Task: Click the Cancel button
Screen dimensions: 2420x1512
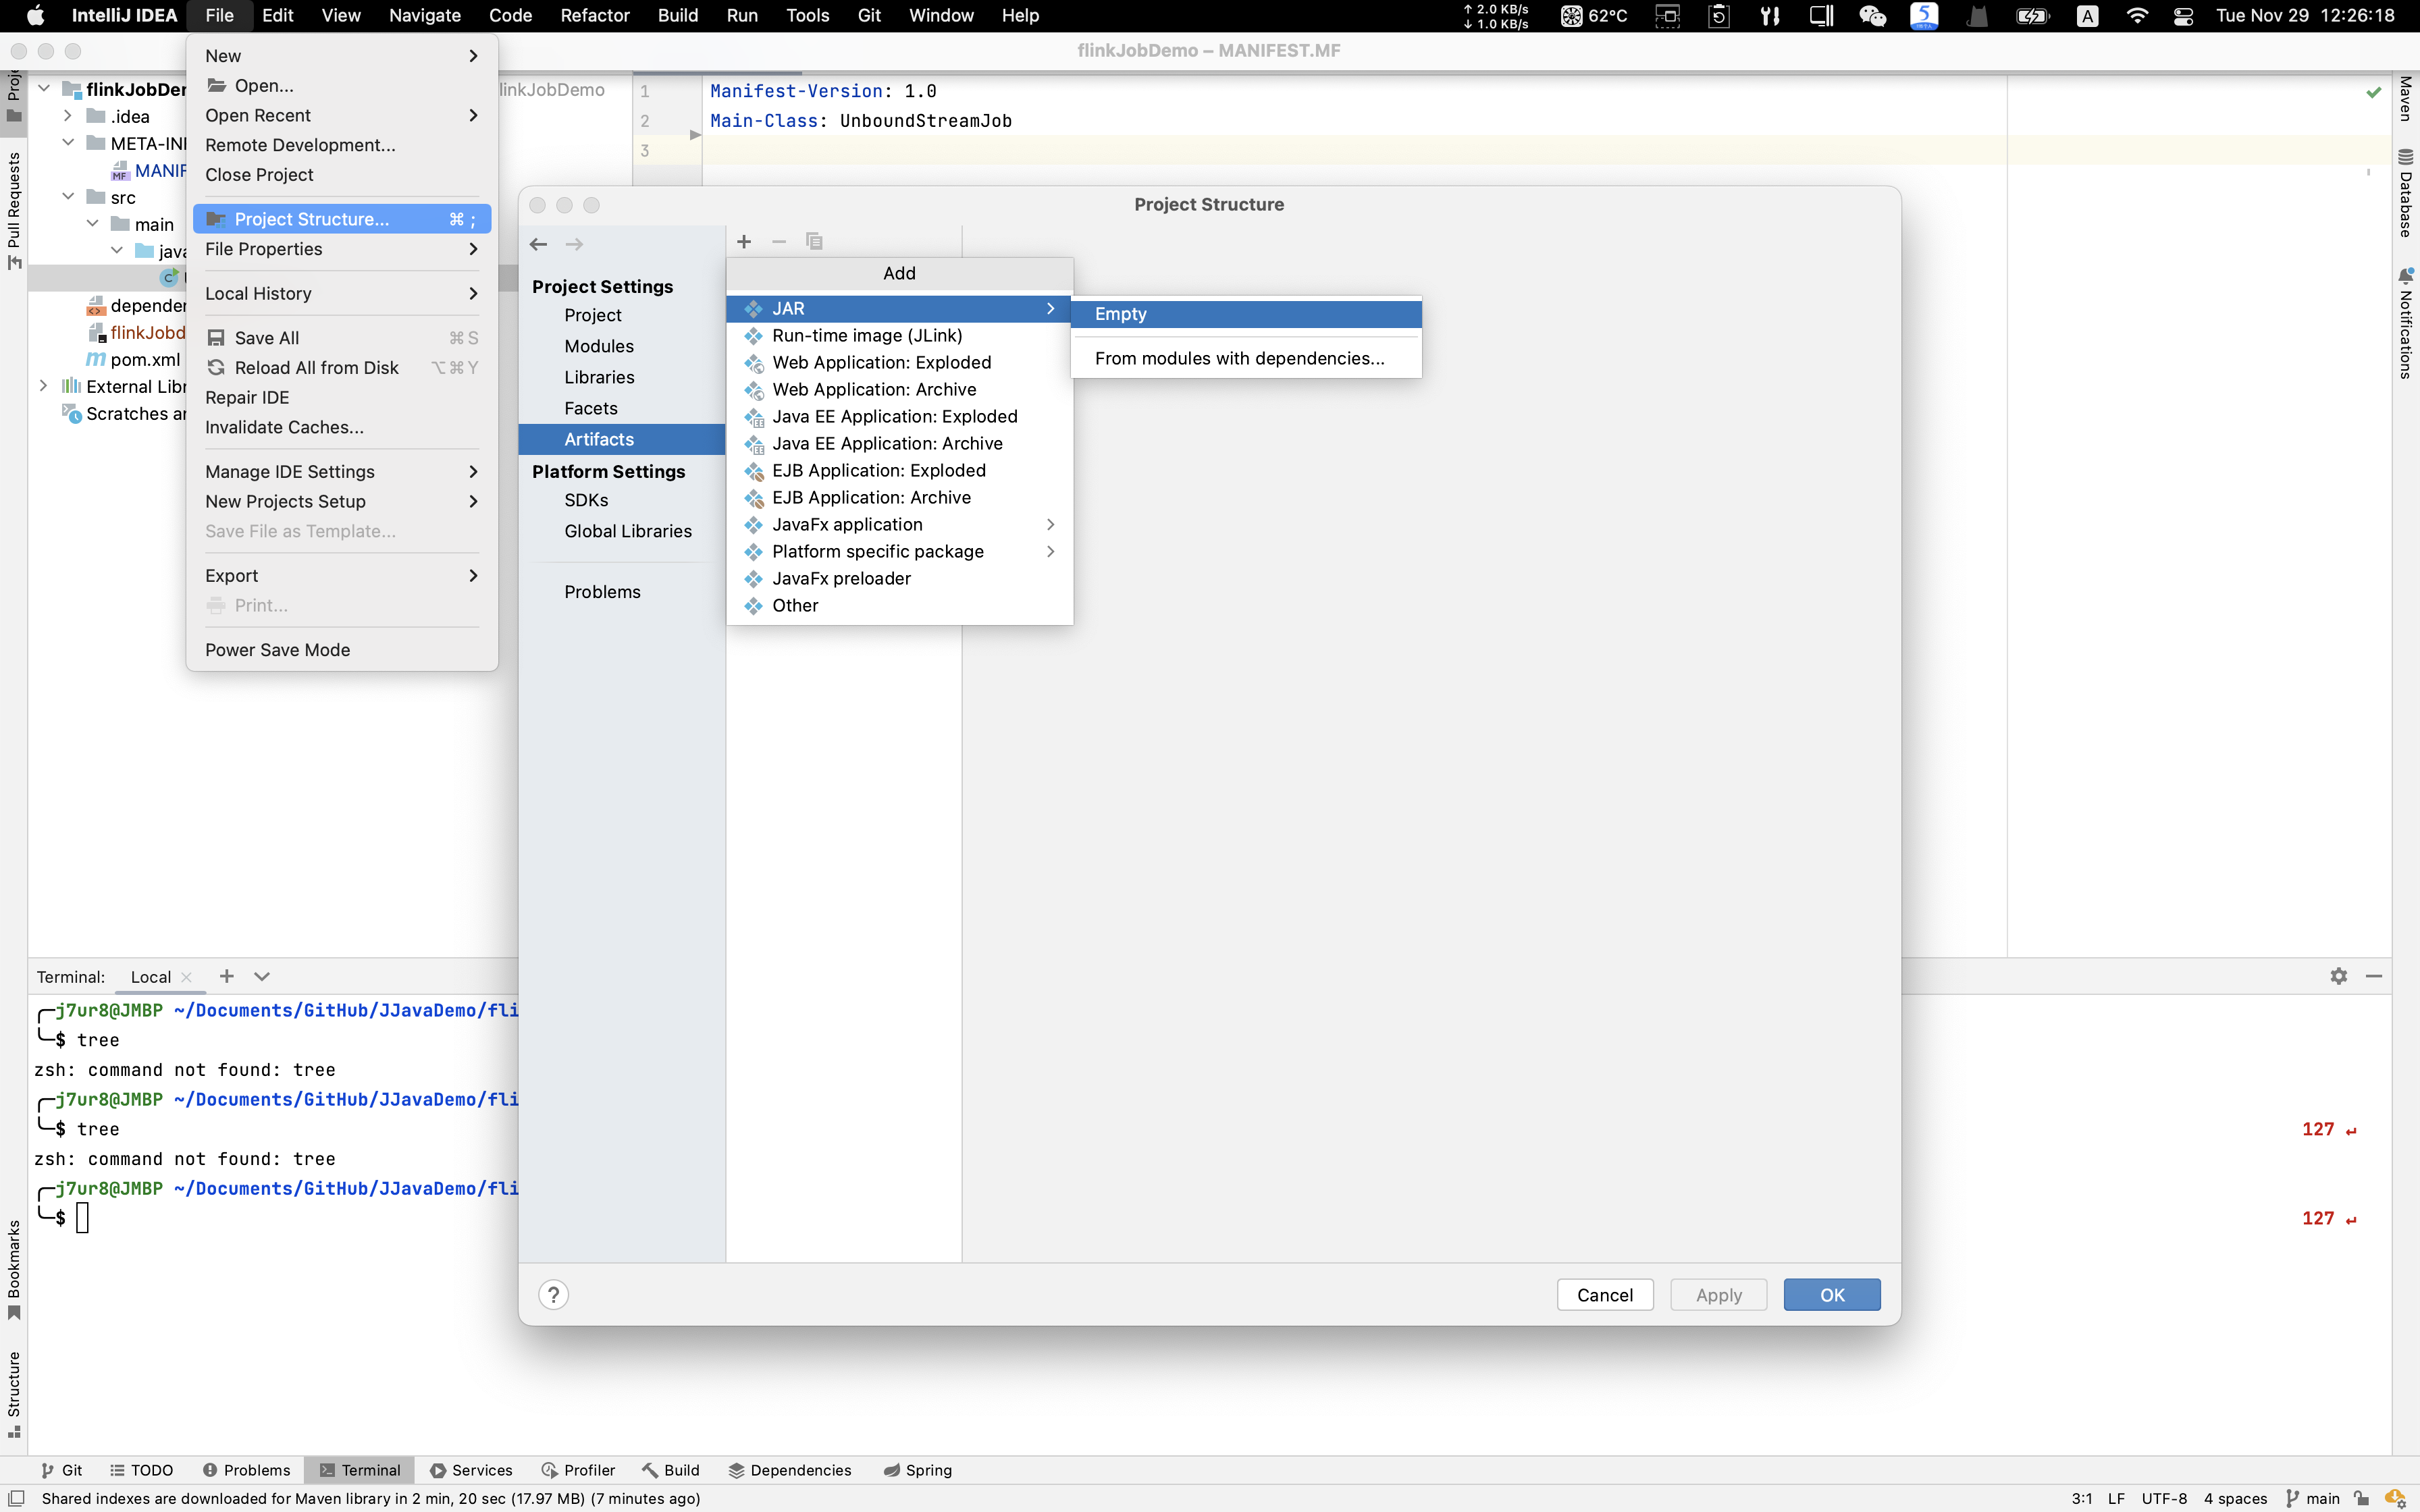Action: (1604, 1294)
